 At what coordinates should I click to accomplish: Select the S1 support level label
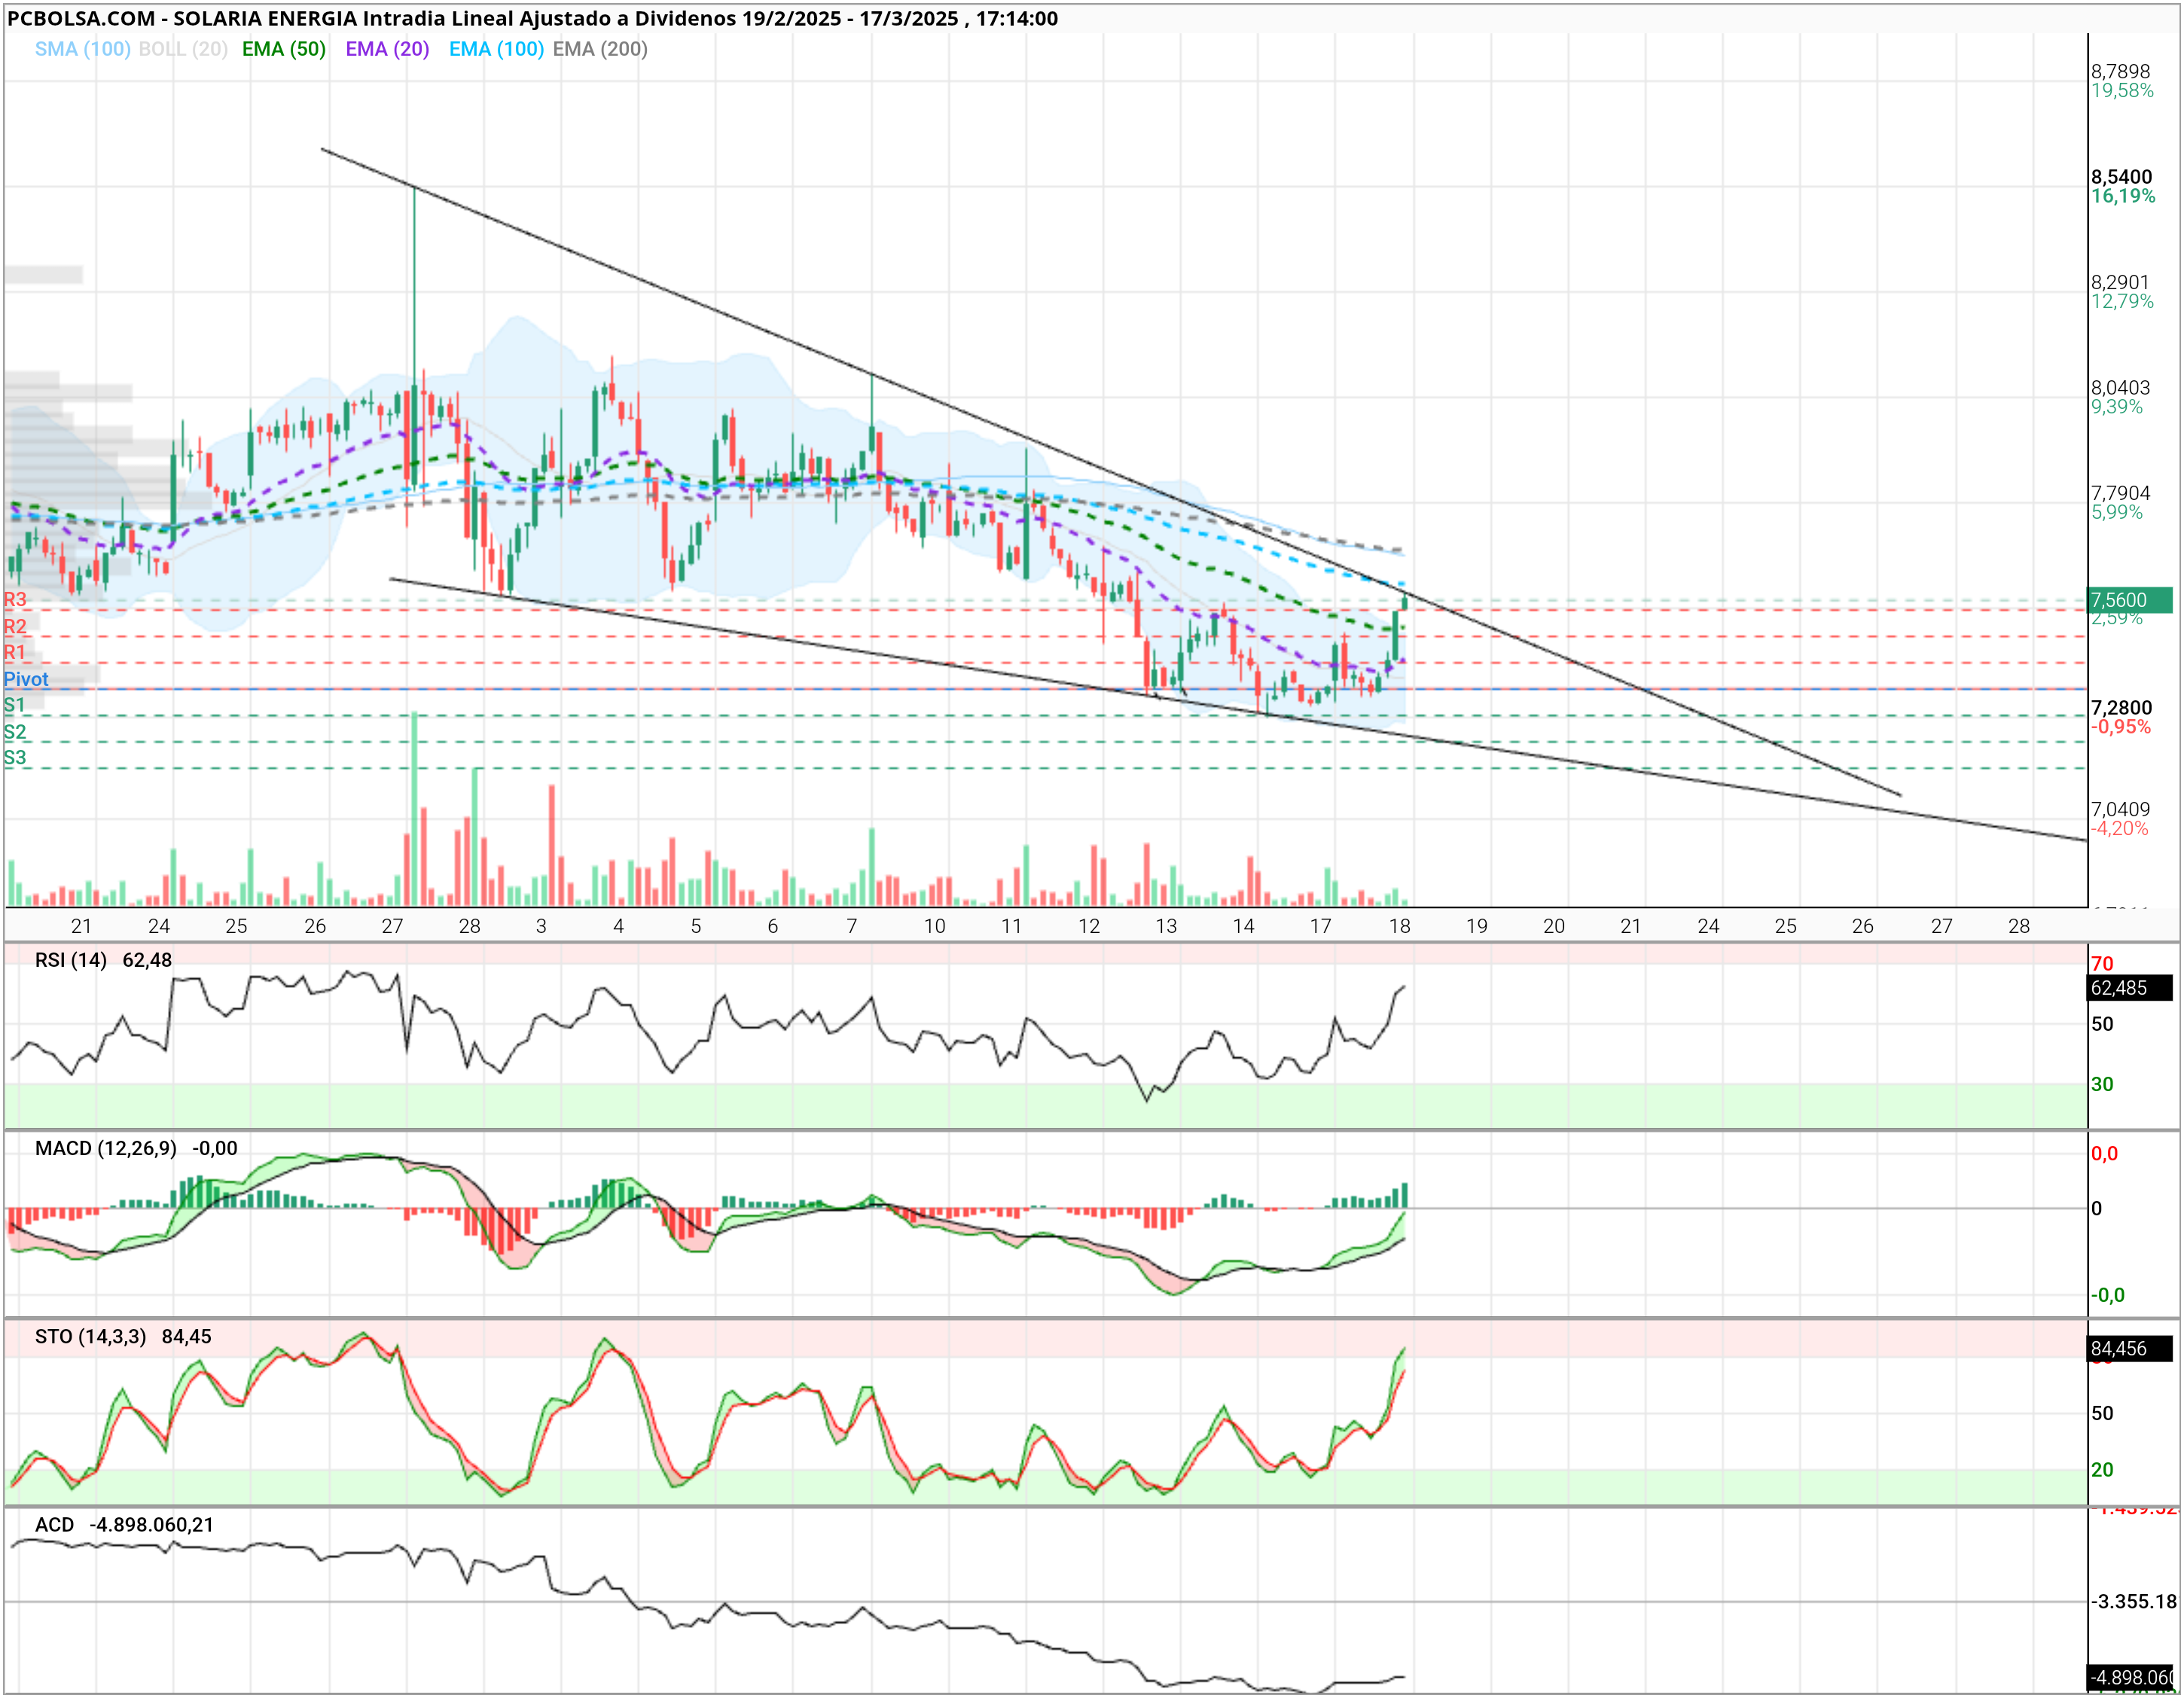pyautogui.click(x=14, y=705)
